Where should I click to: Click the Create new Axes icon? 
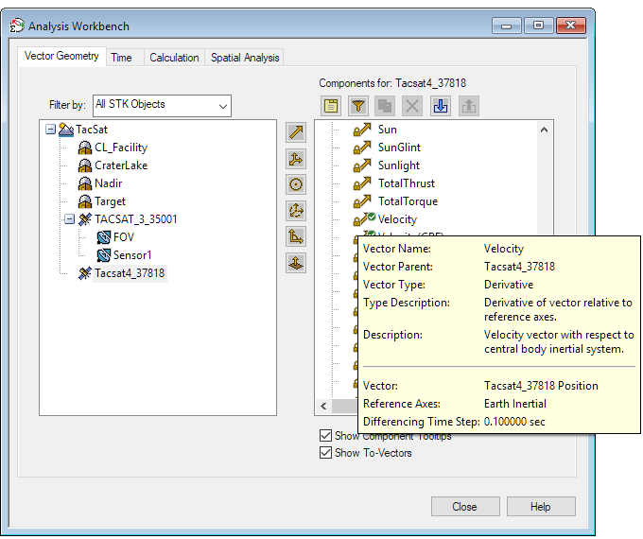[296, 159]
